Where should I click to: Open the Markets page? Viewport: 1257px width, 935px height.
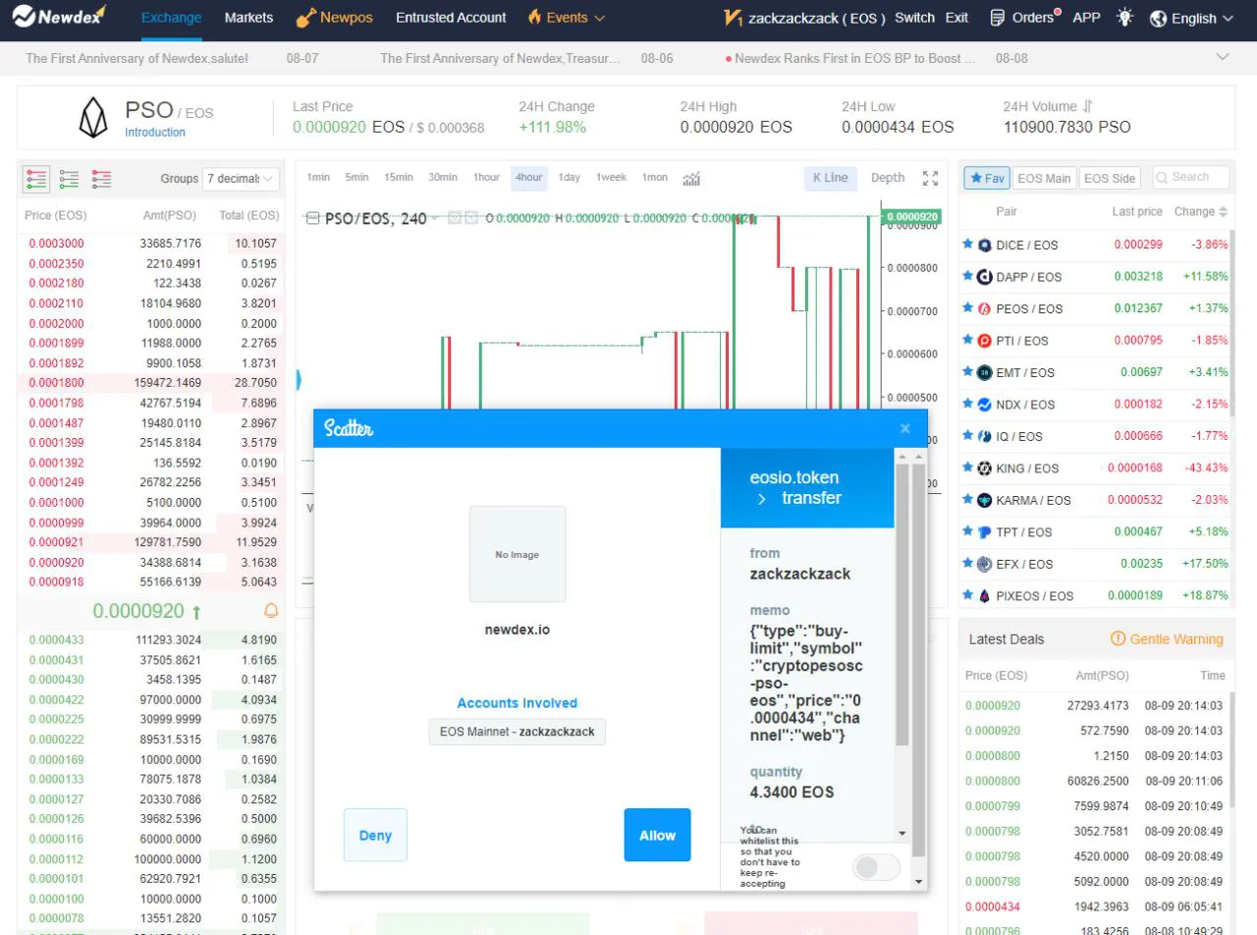tap(248, 18)
